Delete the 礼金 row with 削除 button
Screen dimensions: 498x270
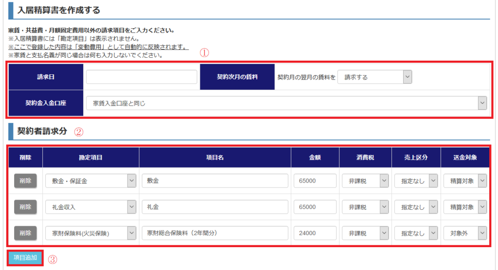[x=25, y=207]
